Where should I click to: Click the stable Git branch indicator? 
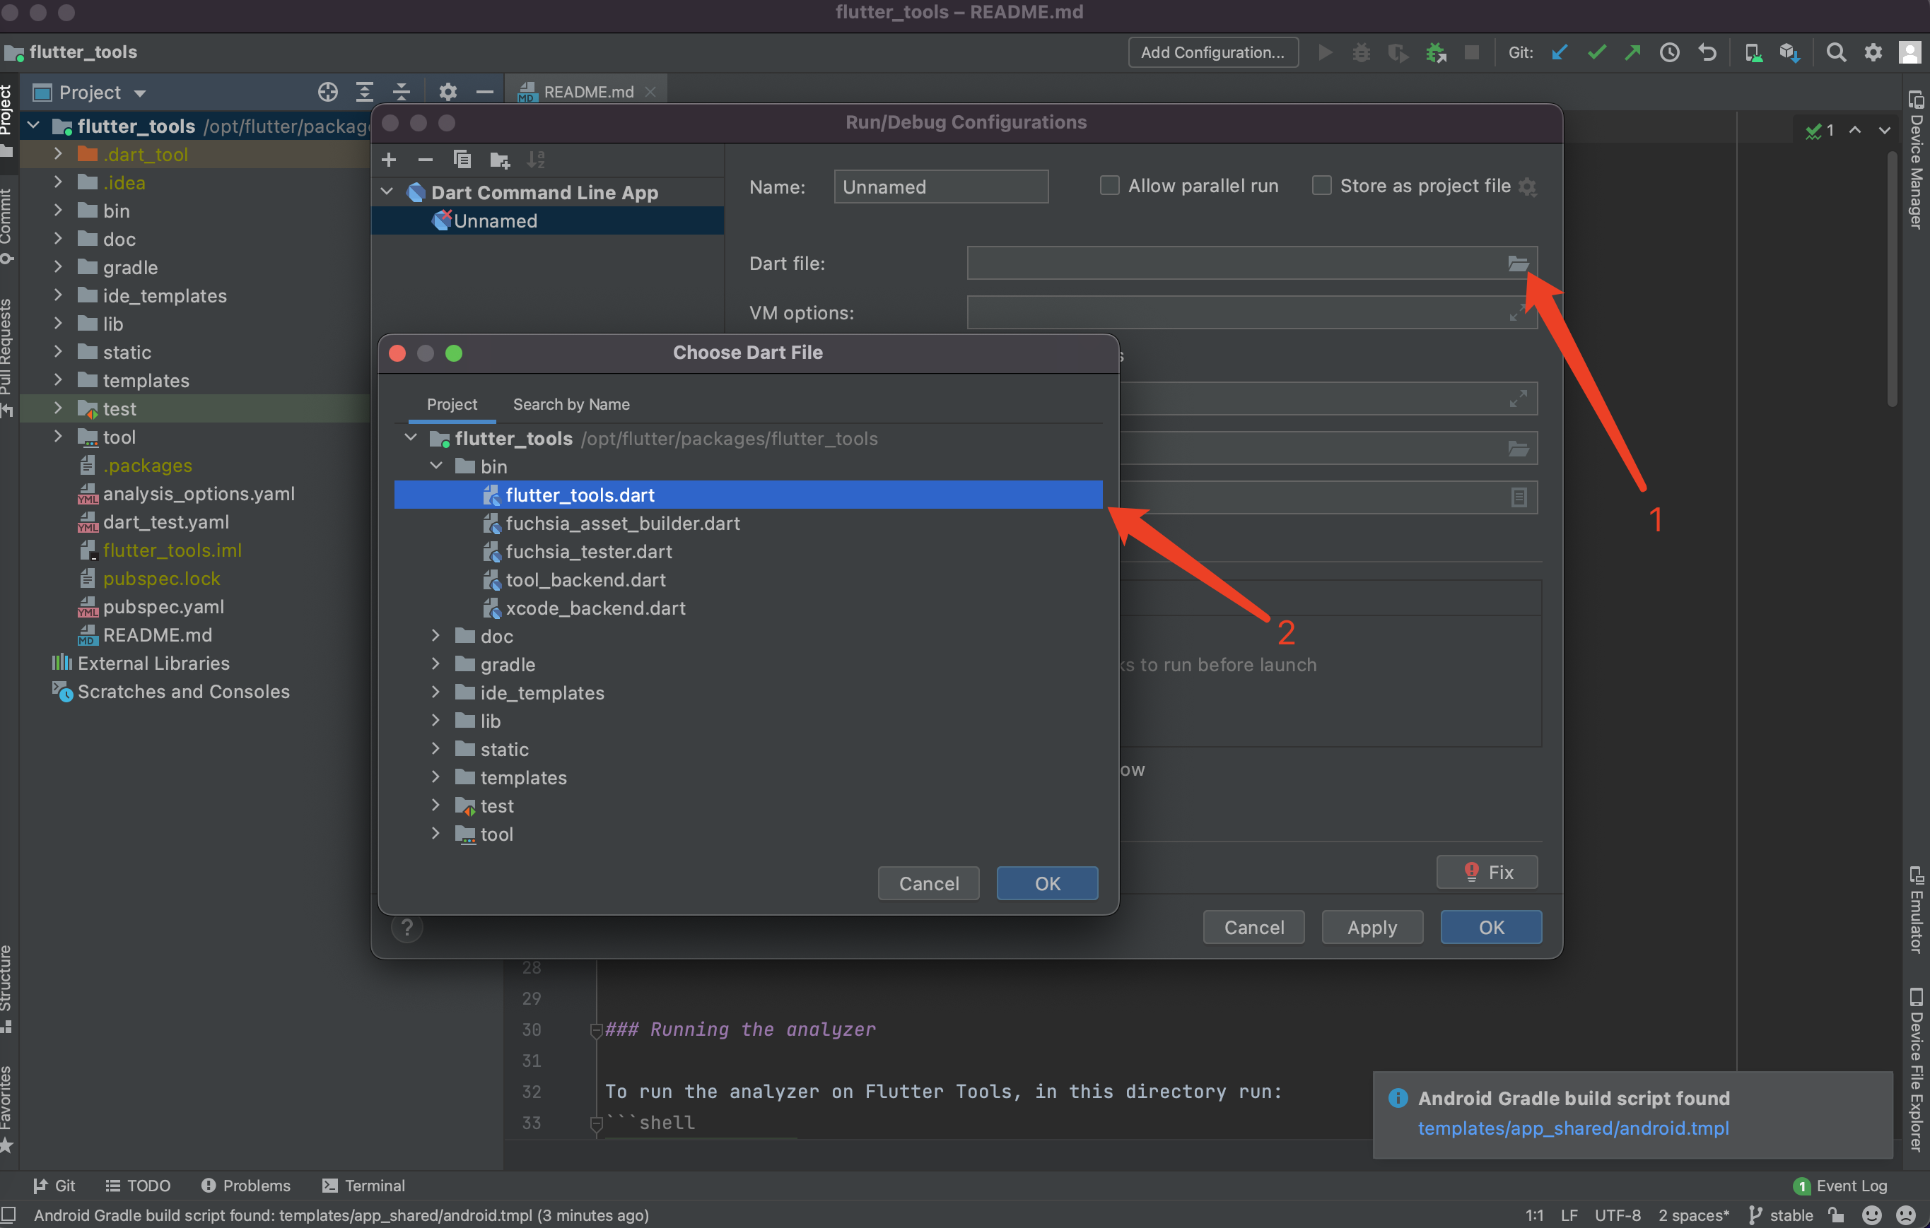pos(1781,1215)
